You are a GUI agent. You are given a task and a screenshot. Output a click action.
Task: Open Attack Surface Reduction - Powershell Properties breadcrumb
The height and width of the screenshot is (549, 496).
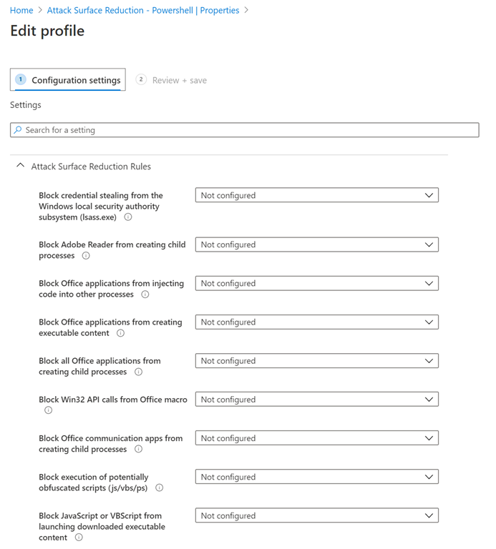coord(143,11)
